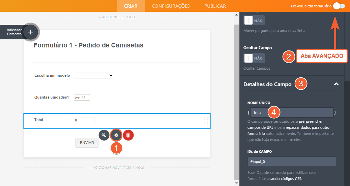Open the magic wand field wizard

(104, 135)
